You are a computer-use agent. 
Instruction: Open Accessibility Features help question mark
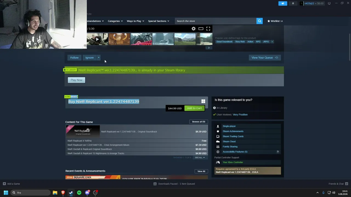click(278, 152)
